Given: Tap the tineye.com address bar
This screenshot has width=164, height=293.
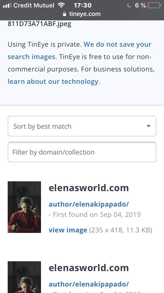Looking at the screenshot, I should point(82,14).
